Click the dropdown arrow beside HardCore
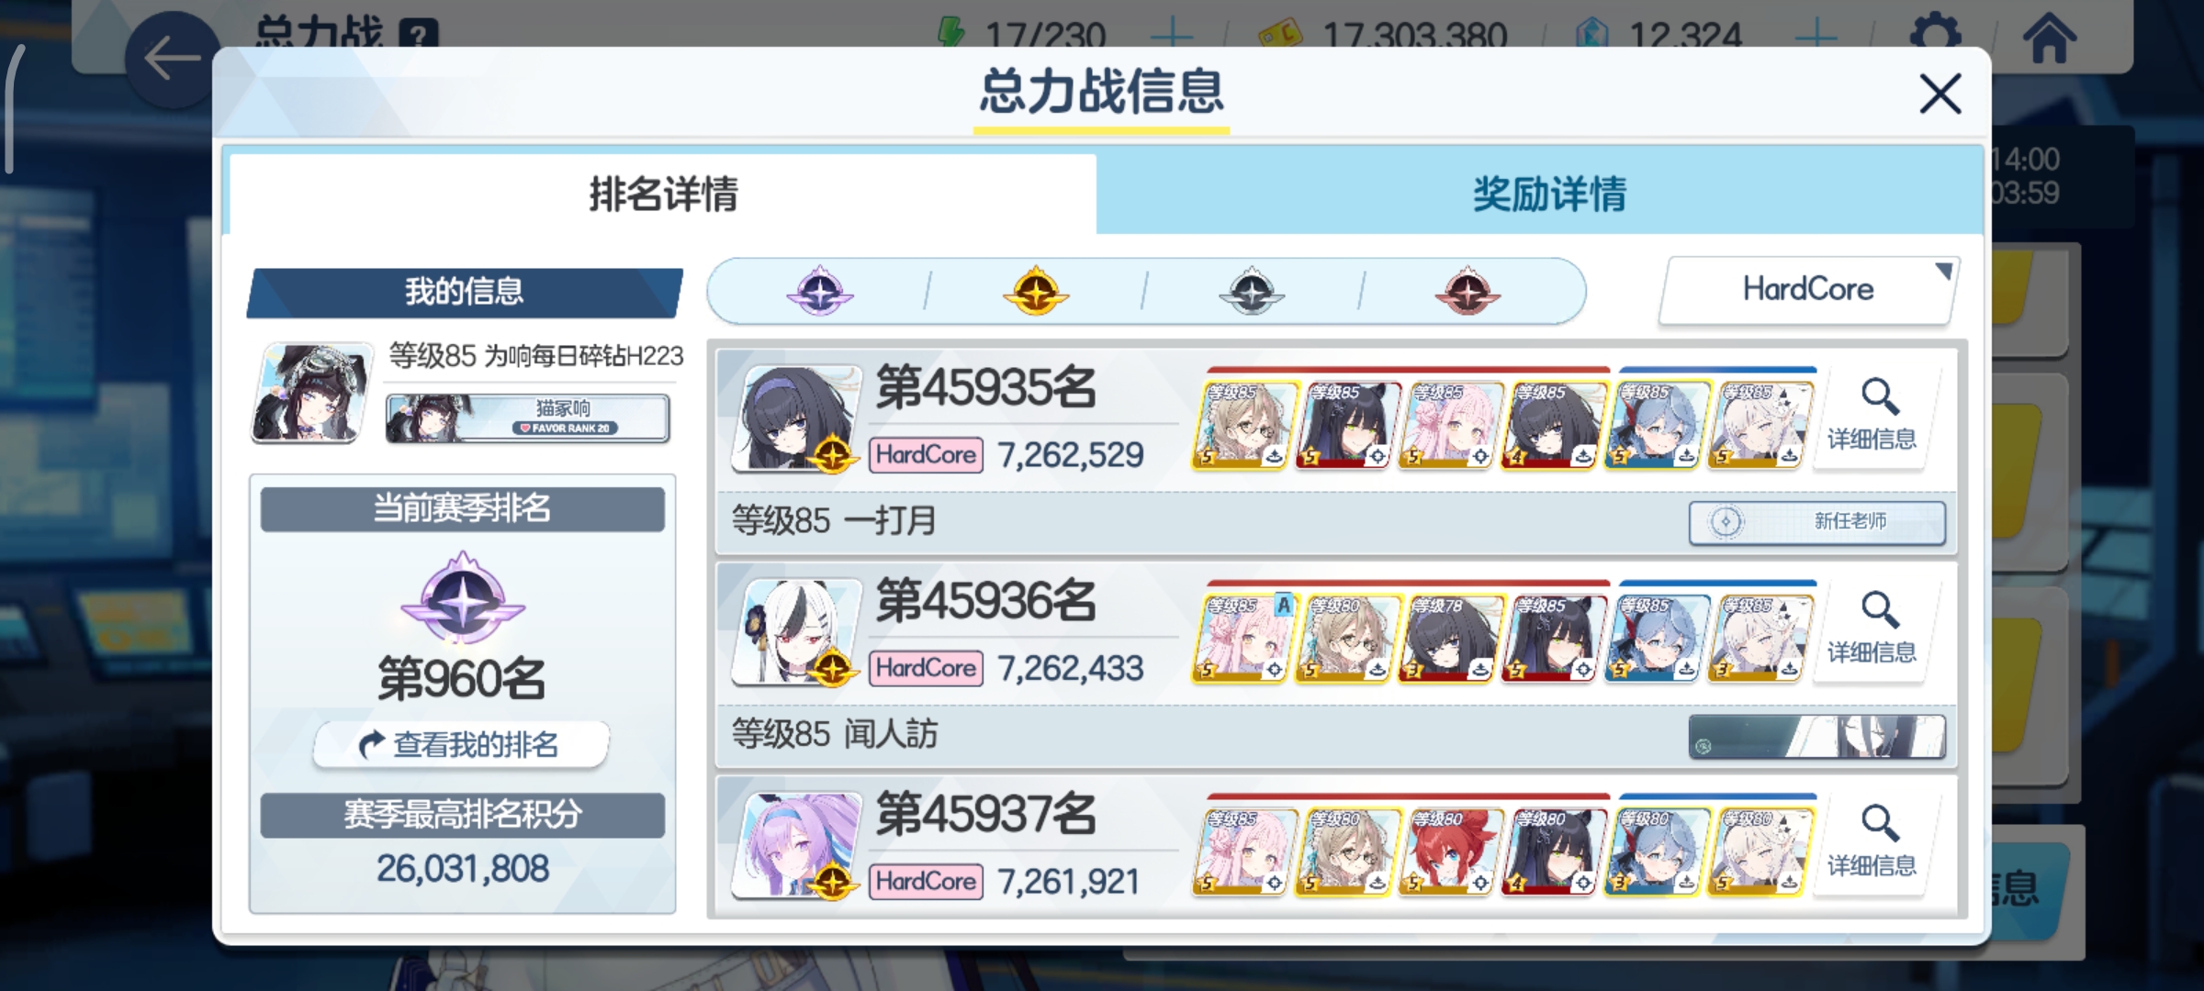The width and height of the screenshot is (2204, 991). [1942, 272]
